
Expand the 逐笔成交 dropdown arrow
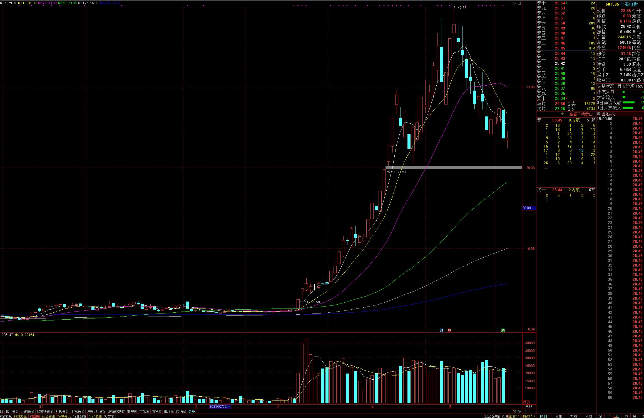pos(599,114)
